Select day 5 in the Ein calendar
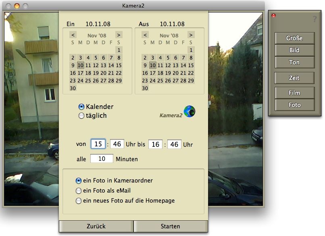325x236 pixels. coord(96,57)
